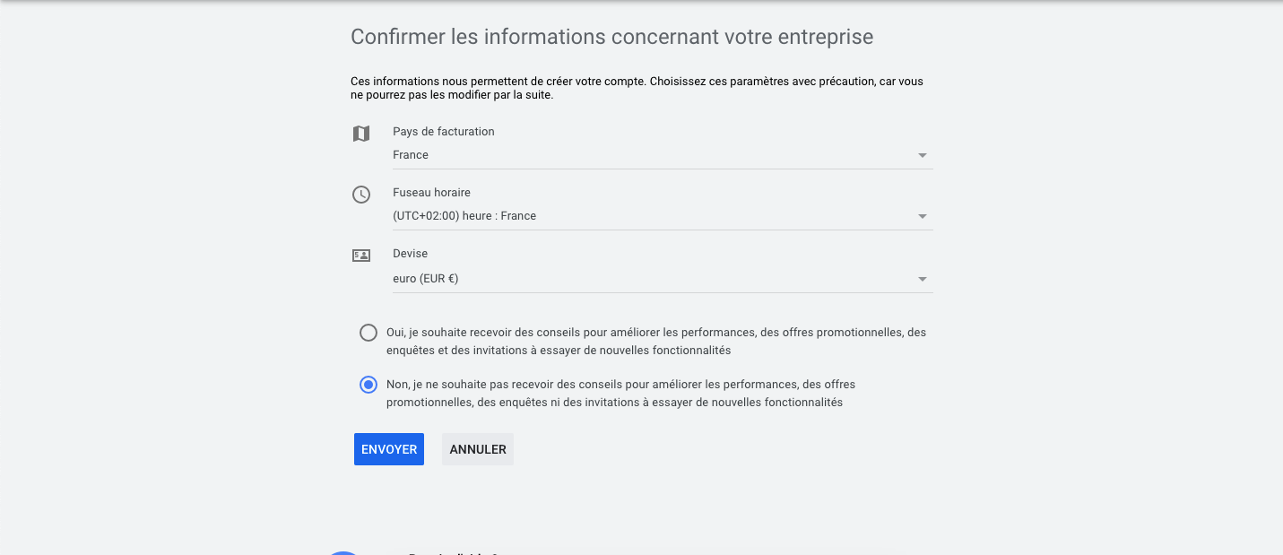Select the 'Oui, je souhaite recevoir' radio button

pos(368,333)
